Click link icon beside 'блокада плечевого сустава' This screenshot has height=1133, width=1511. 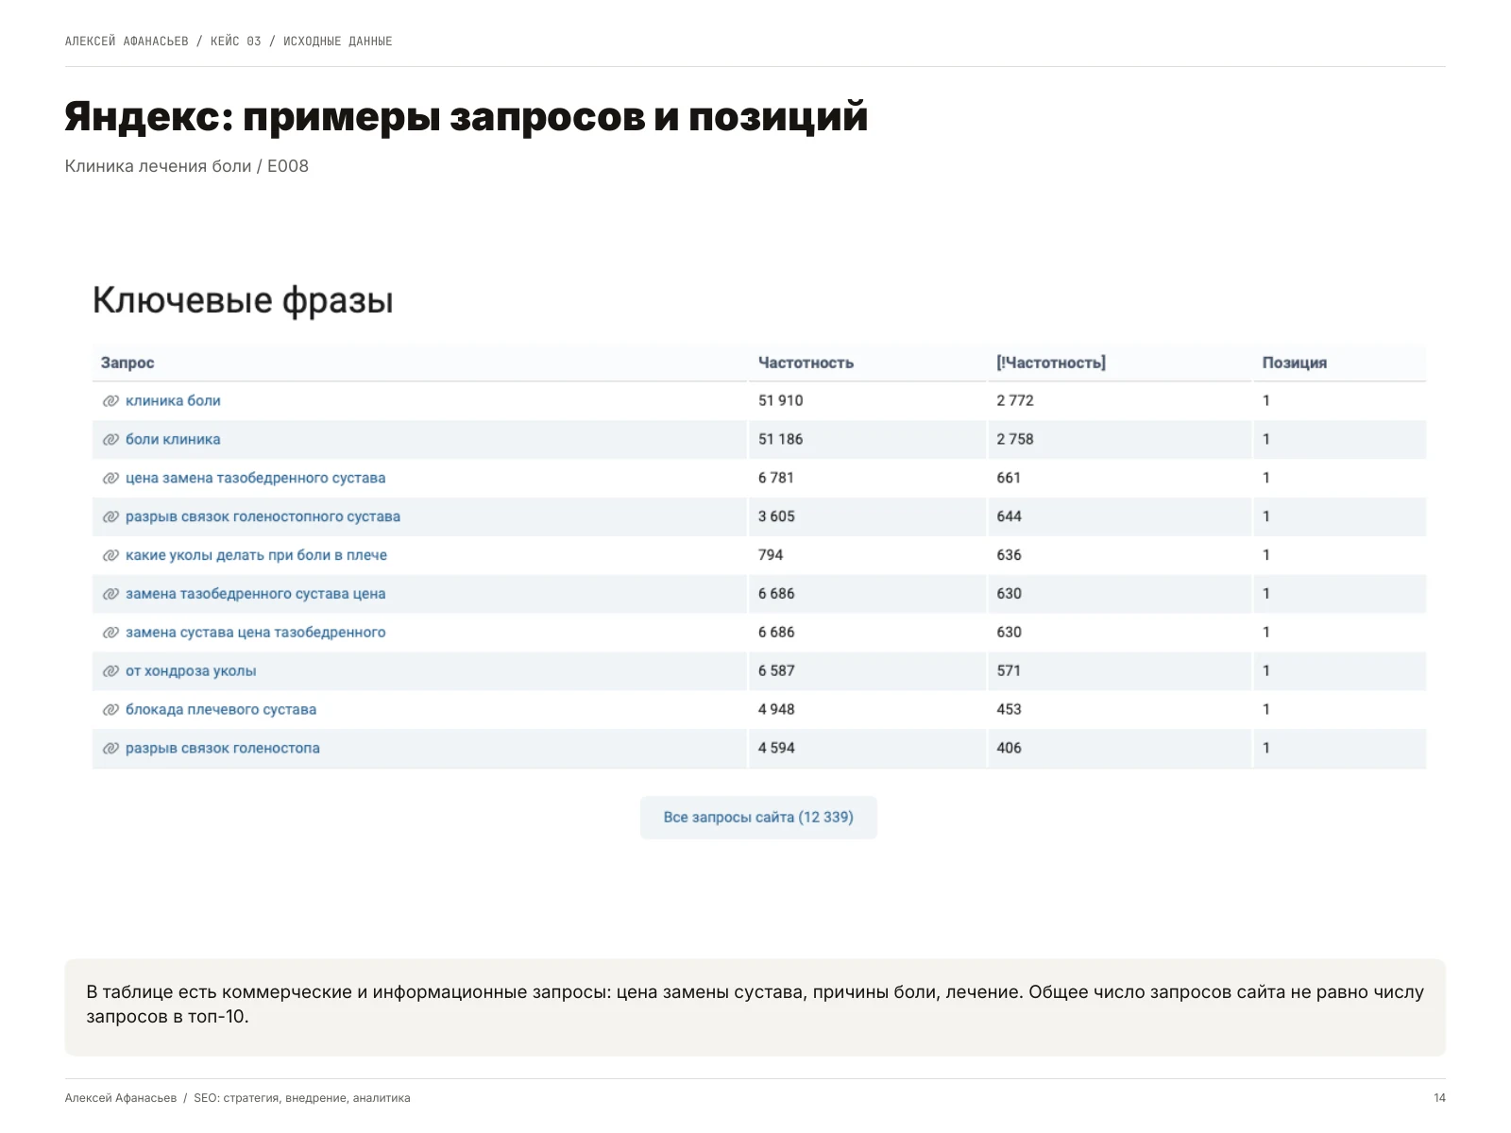point(110,710)
